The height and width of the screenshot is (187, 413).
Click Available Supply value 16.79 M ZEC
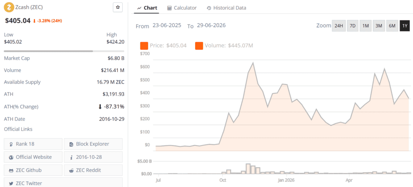(x=111, y=82)
